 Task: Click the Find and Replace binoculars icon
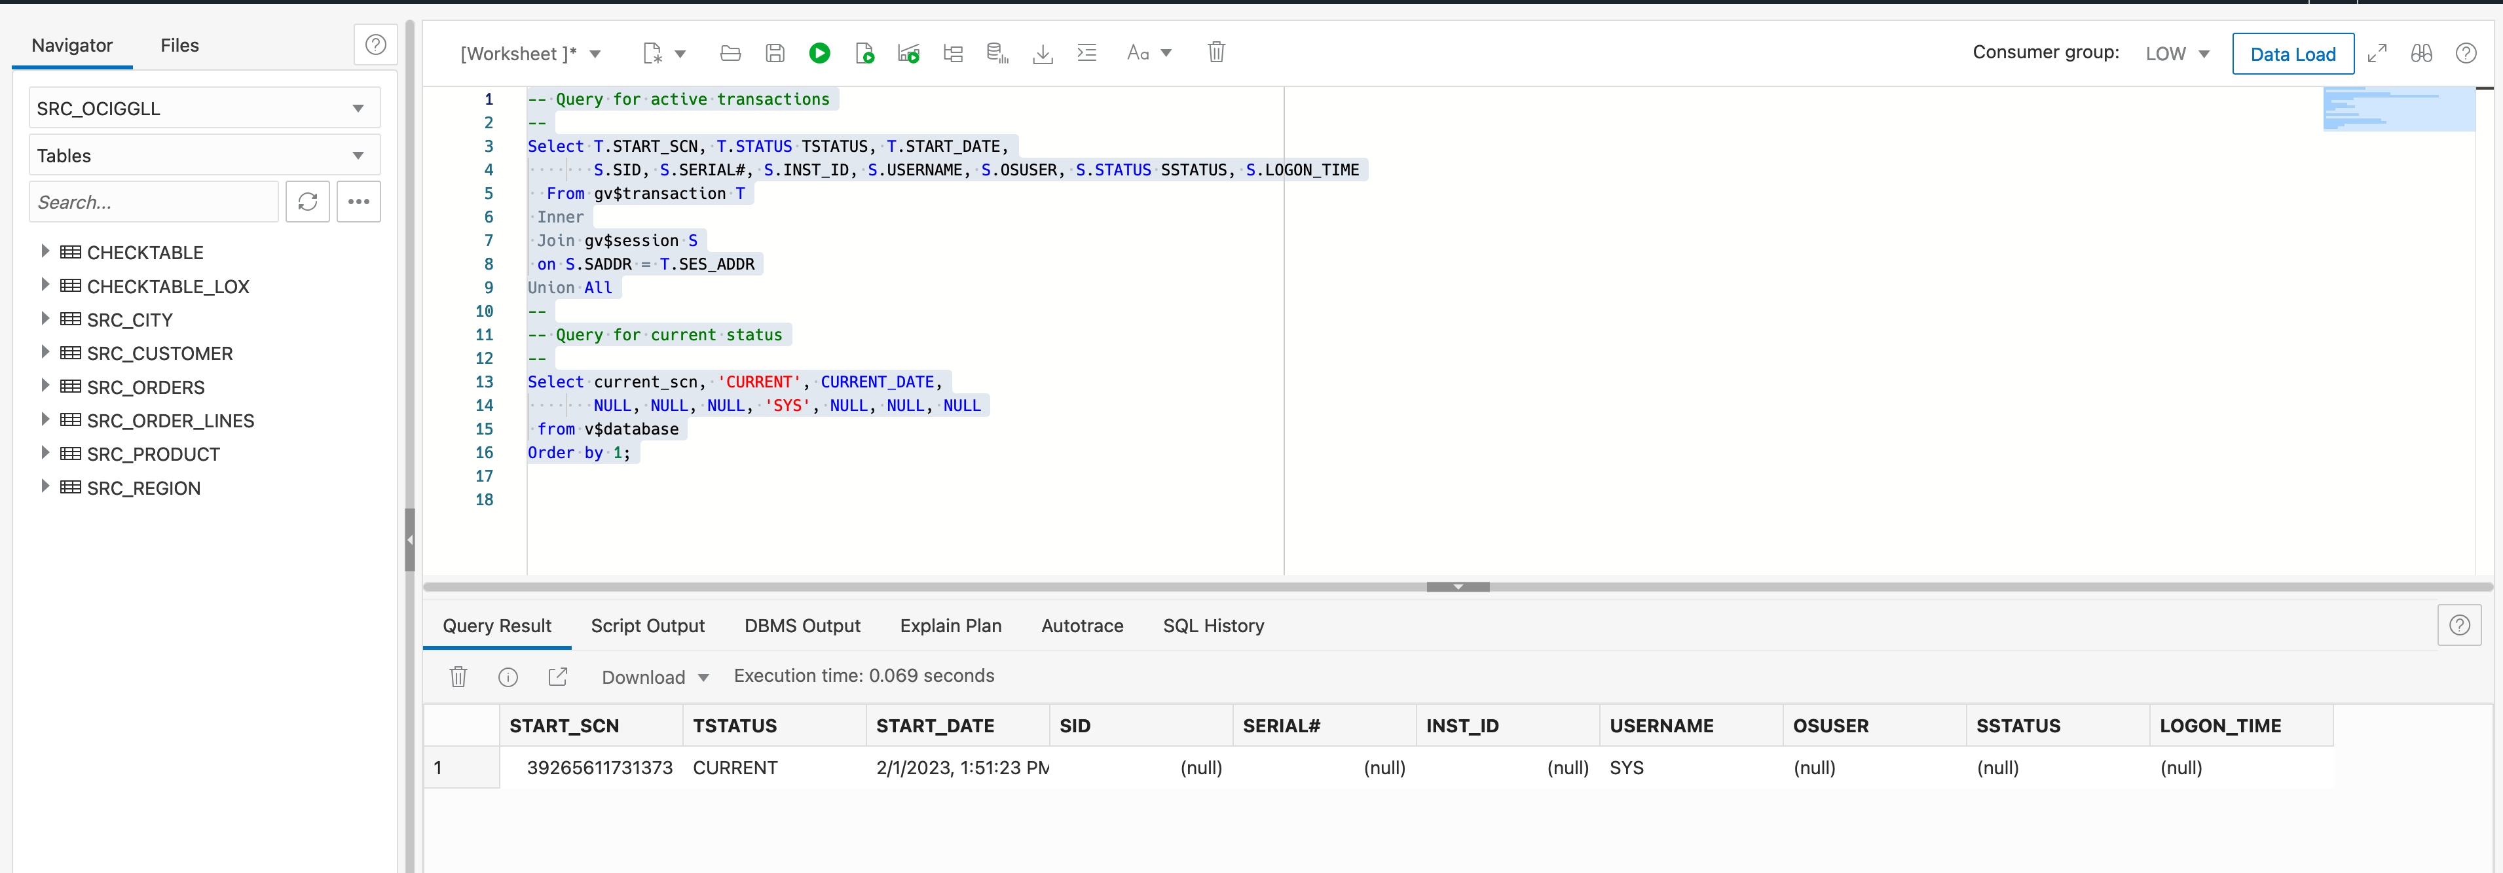2421,54
